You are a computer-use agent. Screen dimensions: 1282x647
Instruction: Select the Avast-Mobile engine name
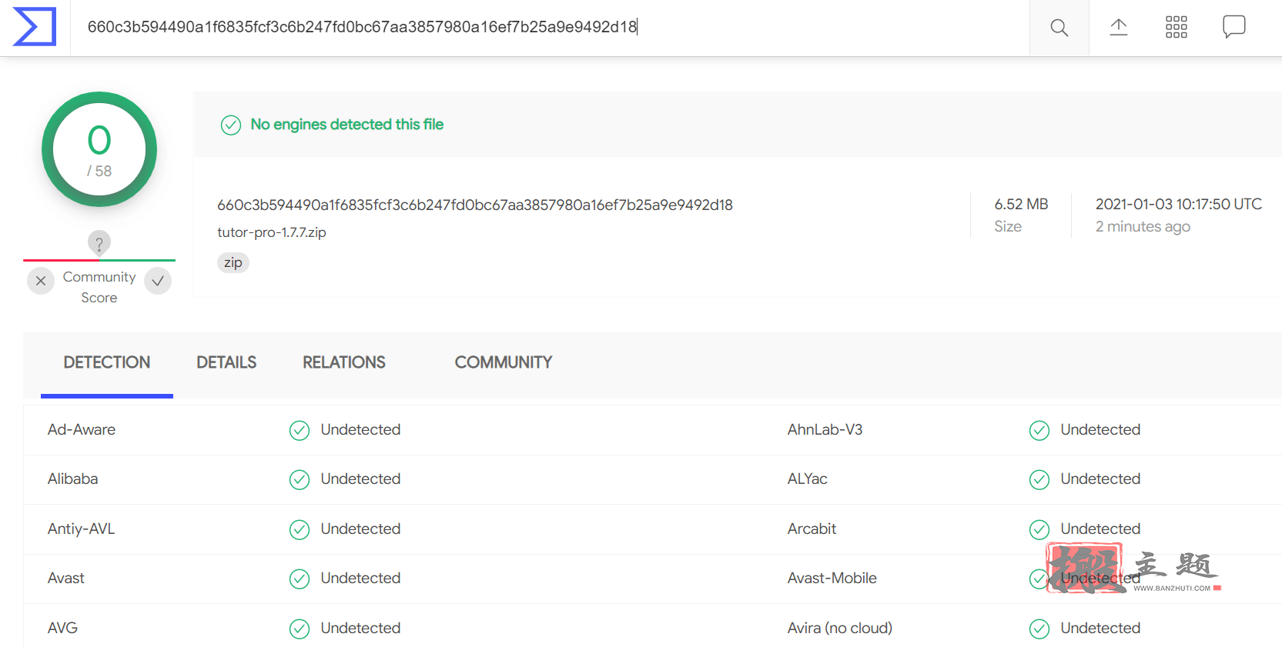click(x=832, y=578)
